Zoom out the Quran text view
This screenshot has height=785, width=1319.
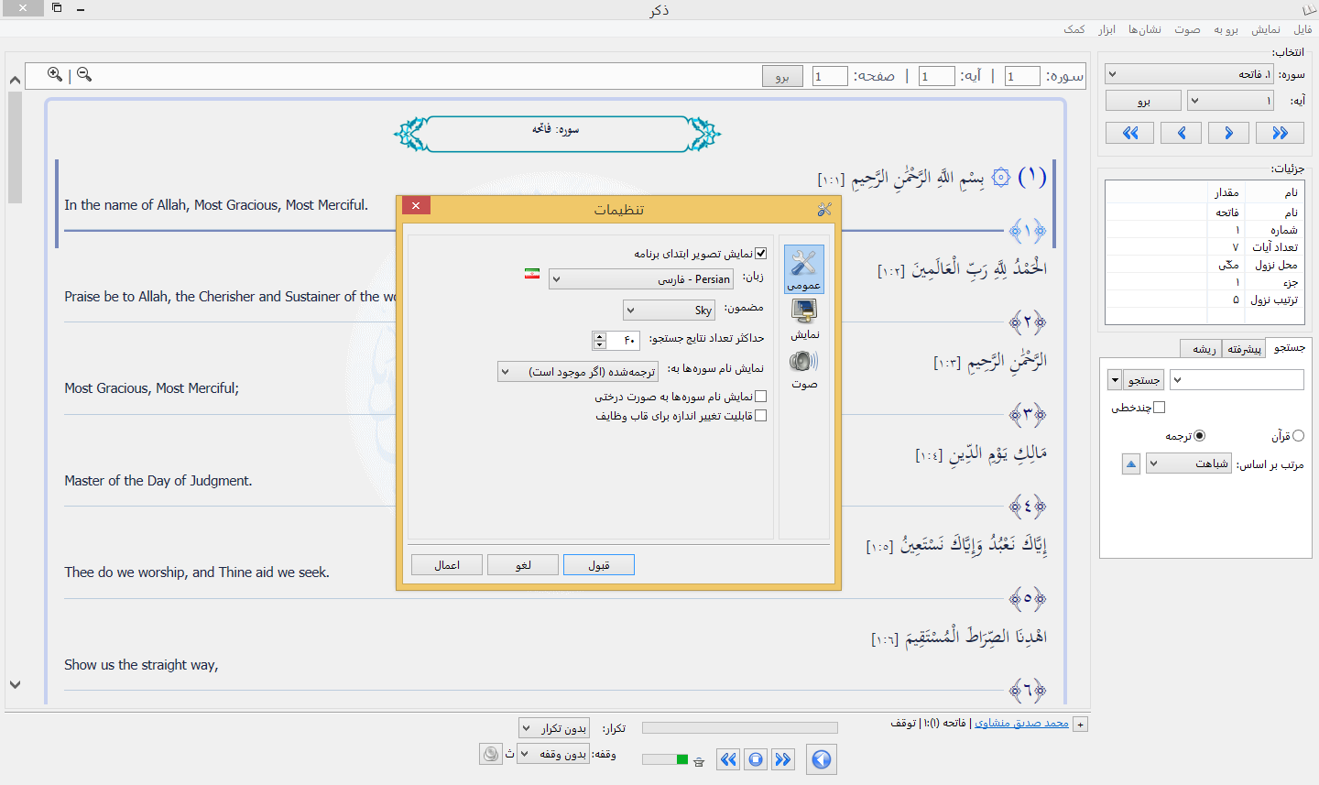[x=84, y=74]
